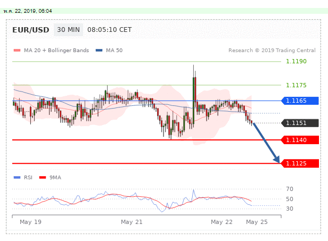Click the RSI legend label

pos(28,178)
